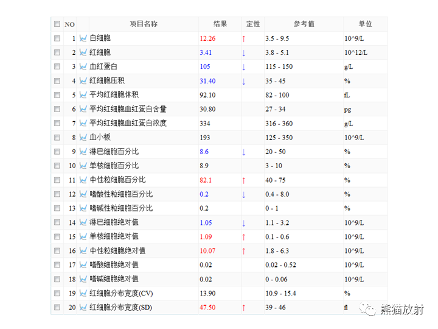Check the box for row 6 平均红细胞血红蛋白含量
The height and width of the screenshot is (329, 438).
coord(57,109)
